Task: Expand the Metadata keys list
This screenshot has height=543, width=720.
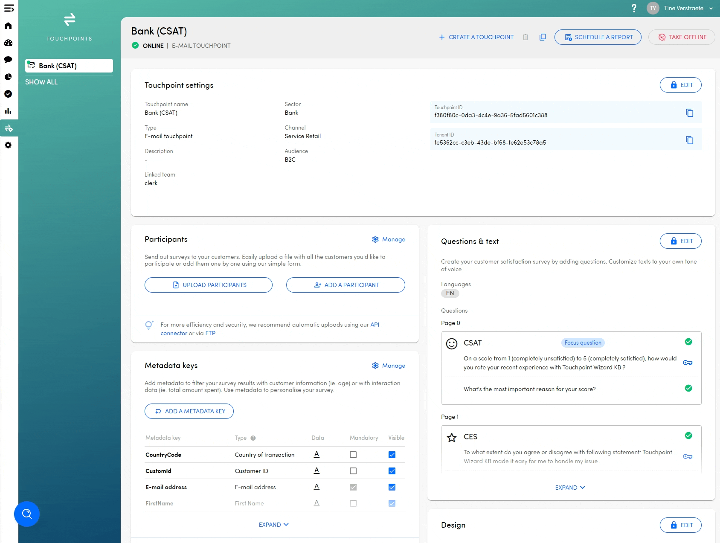Action: tap(273, 525)
